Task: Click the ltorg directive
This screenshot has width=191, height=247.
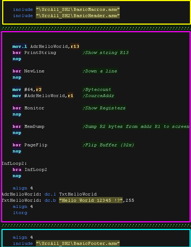Action: pyautogui.click(x=20, y=213)
